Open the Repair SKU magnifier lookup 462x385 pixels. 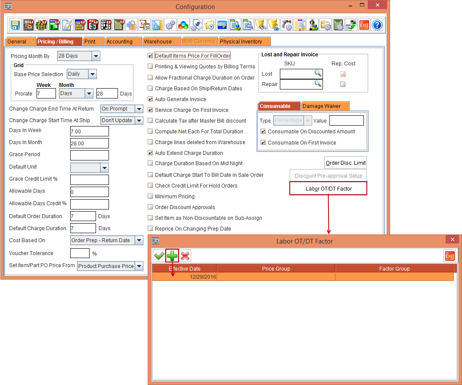click(318, 84)
